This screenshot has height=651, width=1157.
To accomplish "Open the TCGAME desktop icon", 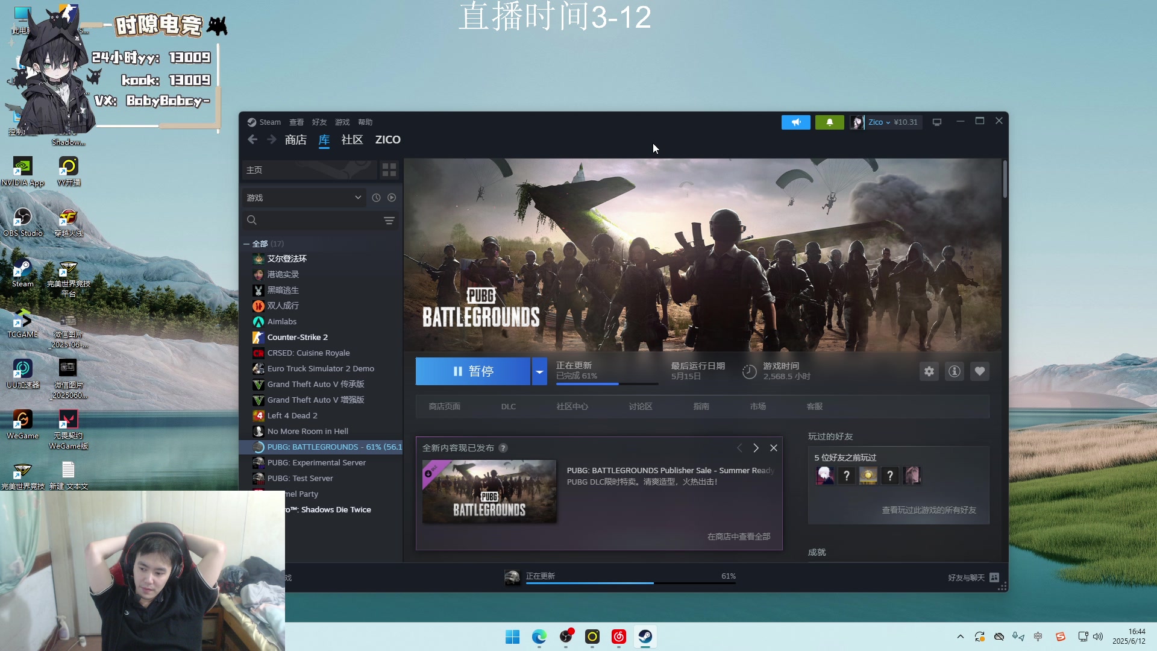I will tap(23, 323).
